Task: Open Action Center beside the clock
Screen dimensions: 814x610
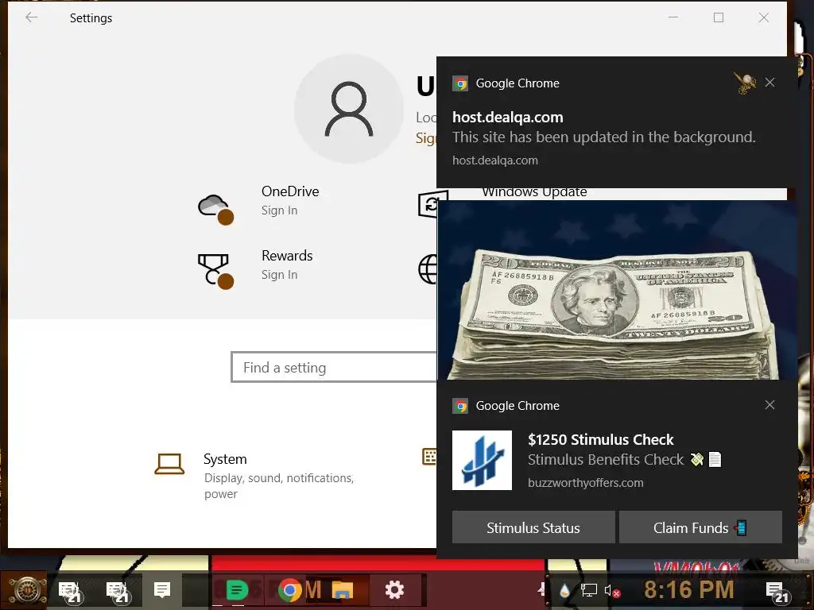Action: (777, 591)
